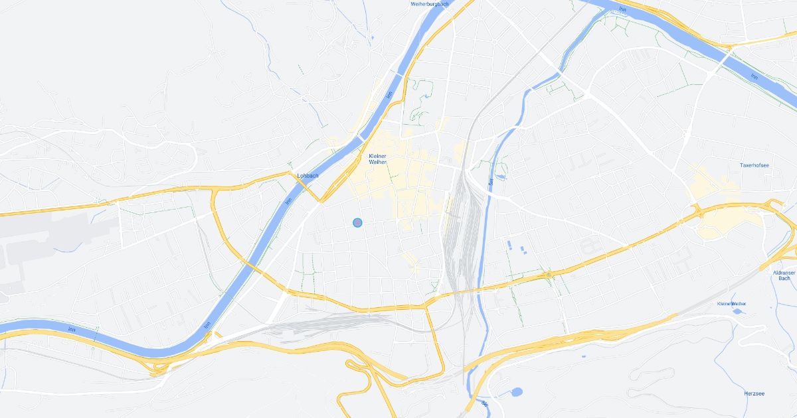Select the Kleiner Weiher label near Aldranser Bach
797x418 pixels.
(731, 304)
